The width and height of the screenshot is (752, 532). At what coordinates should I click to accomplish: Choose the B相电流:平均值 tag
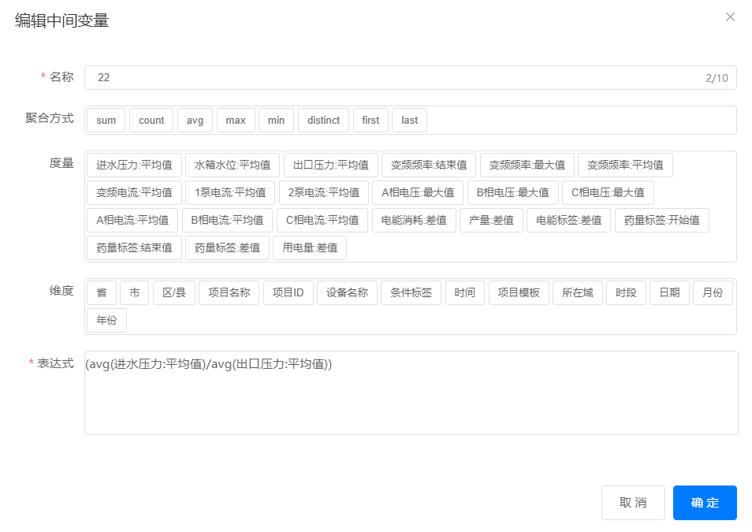coord(227,220)
